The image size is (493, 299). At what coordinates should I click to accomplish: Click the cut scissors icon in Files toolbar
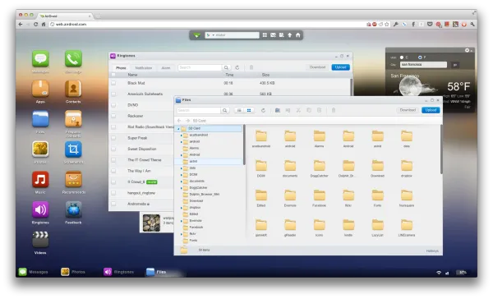point(298,110)
